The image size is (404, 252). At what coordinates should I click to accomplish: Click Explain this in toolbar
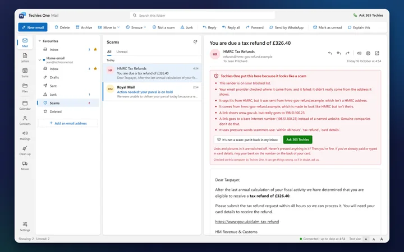click(359, 27)
